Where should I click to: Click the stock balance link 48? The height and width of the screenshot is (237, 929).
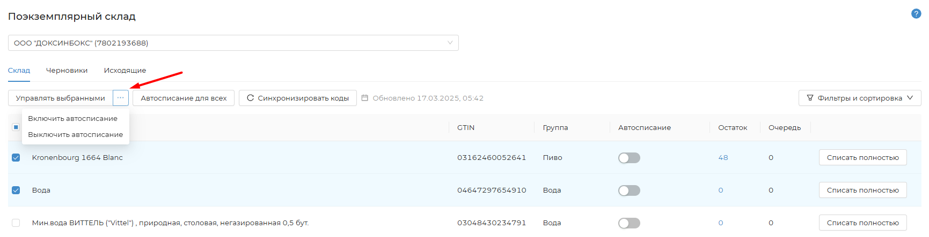pyautogui.click(x=723, y=158)
